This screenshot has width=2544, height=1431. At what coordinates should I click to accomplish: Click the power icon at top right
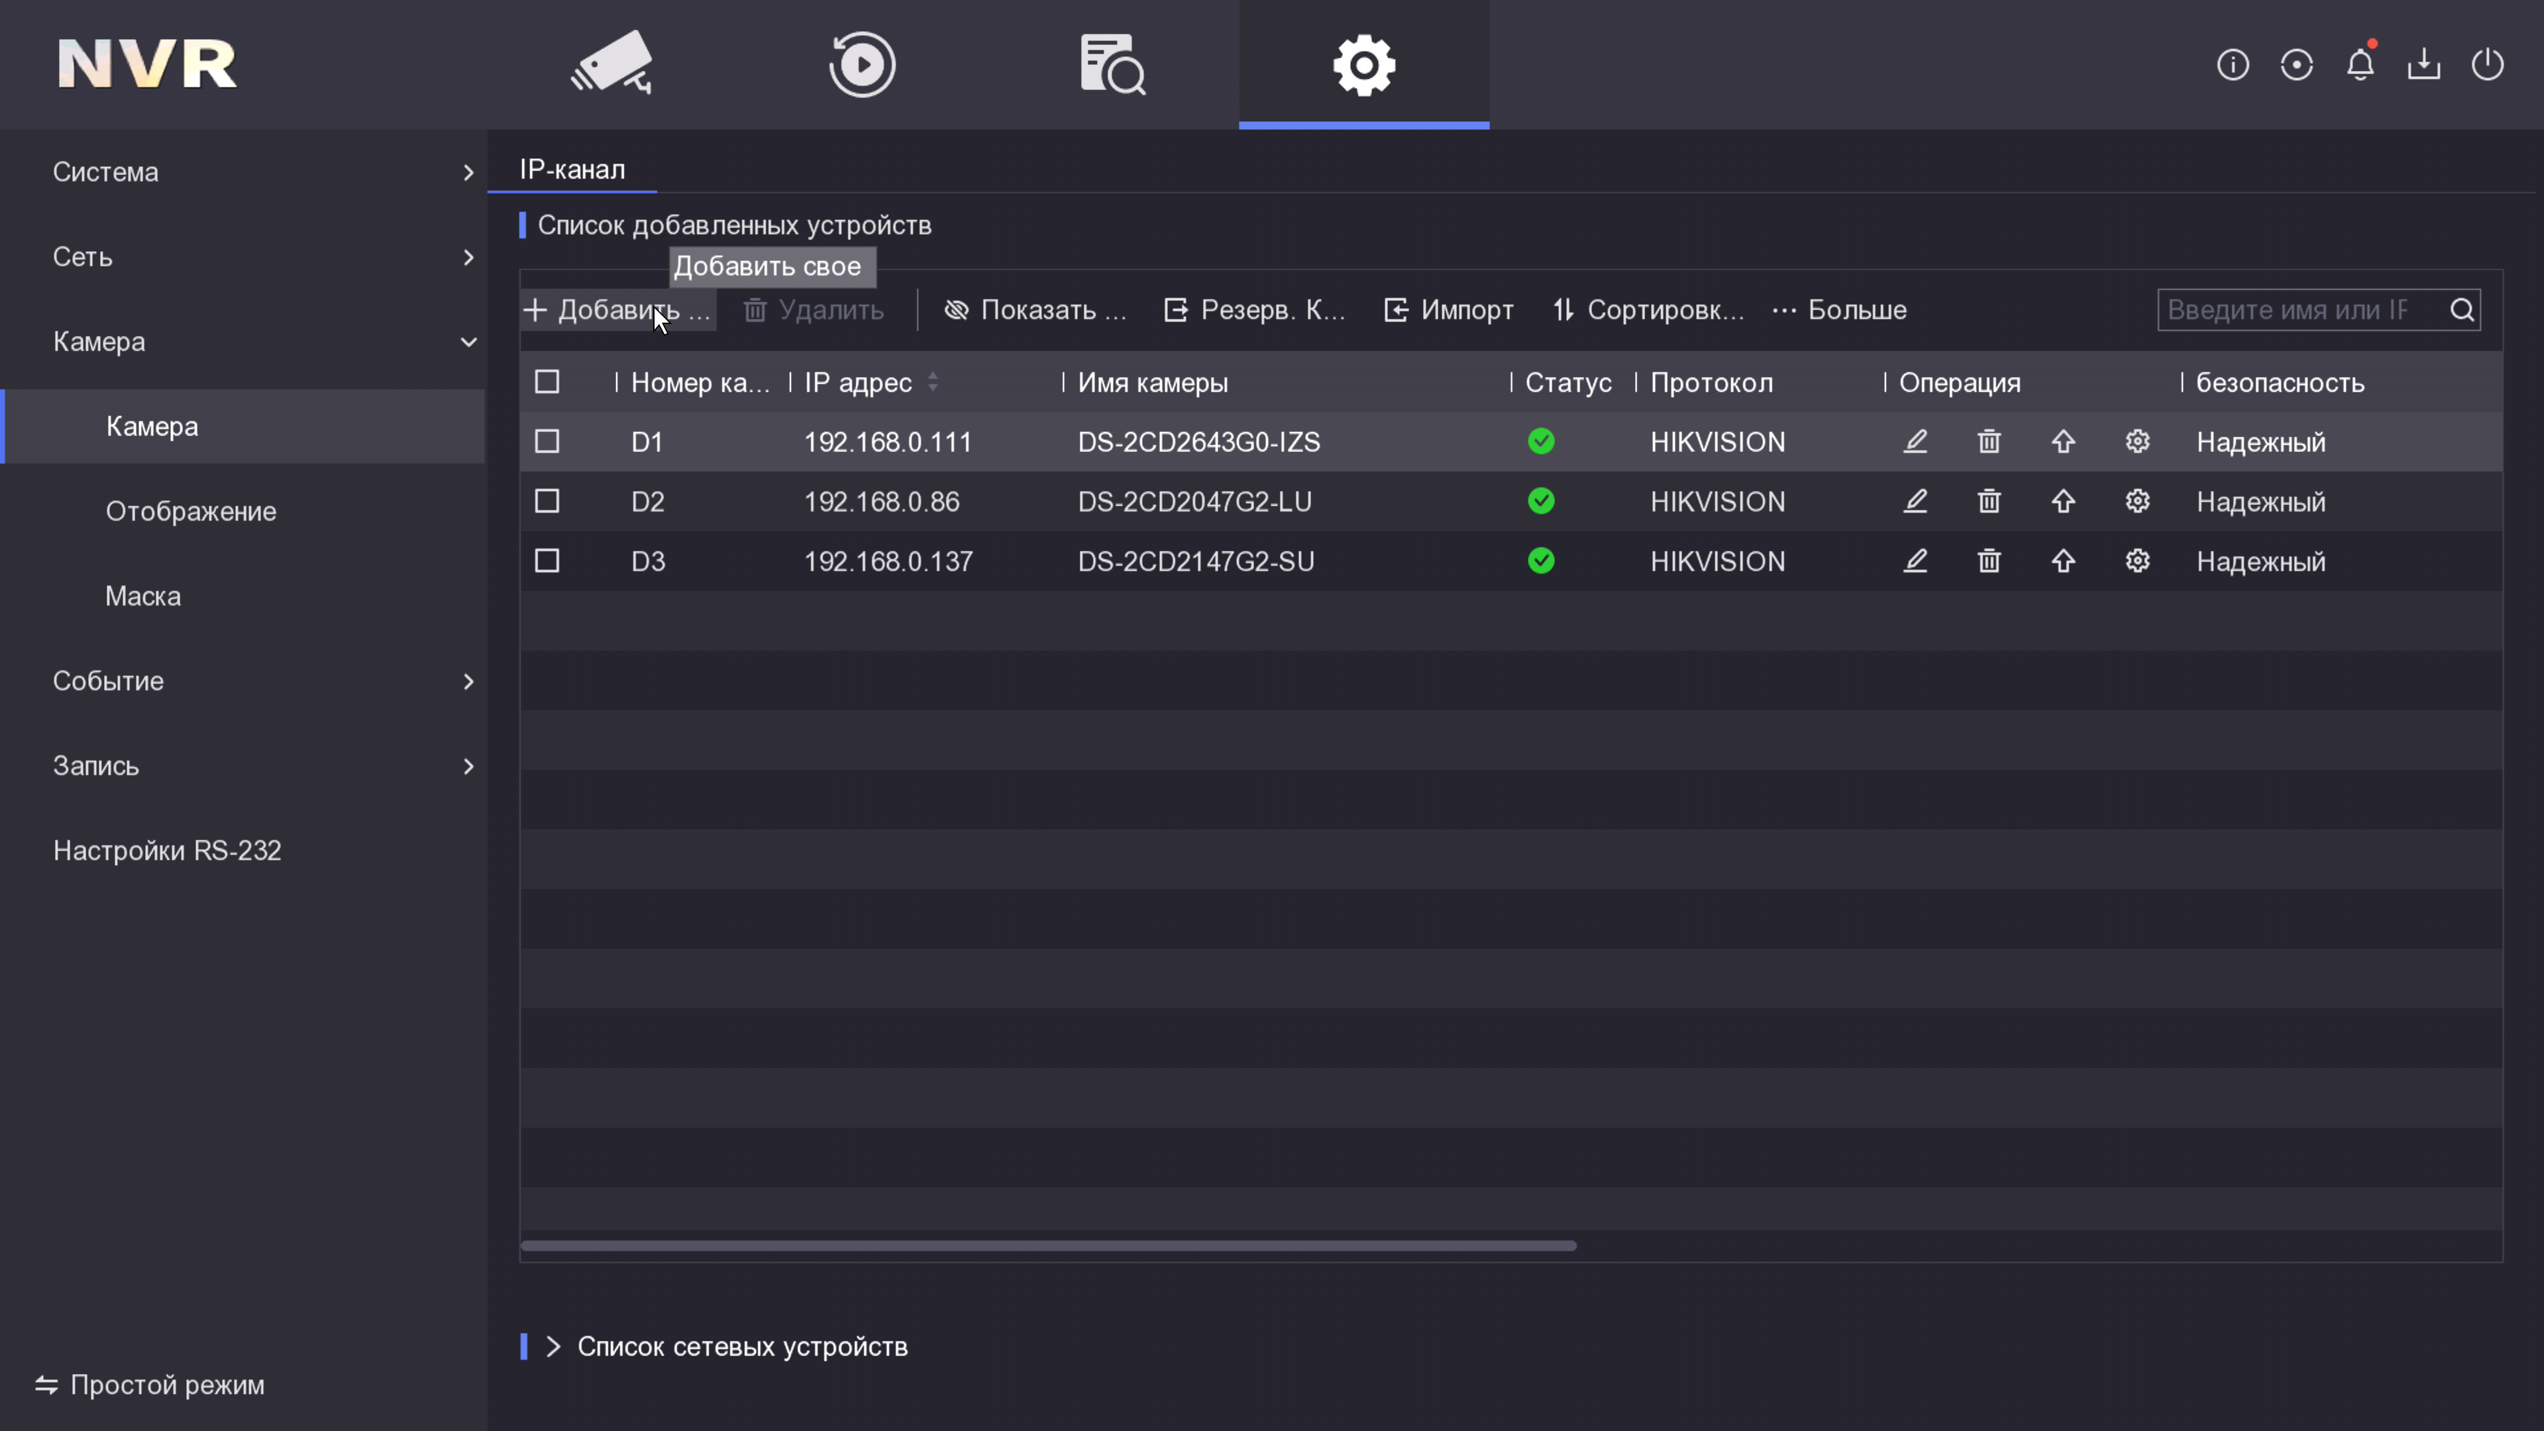coord(2487,65)
